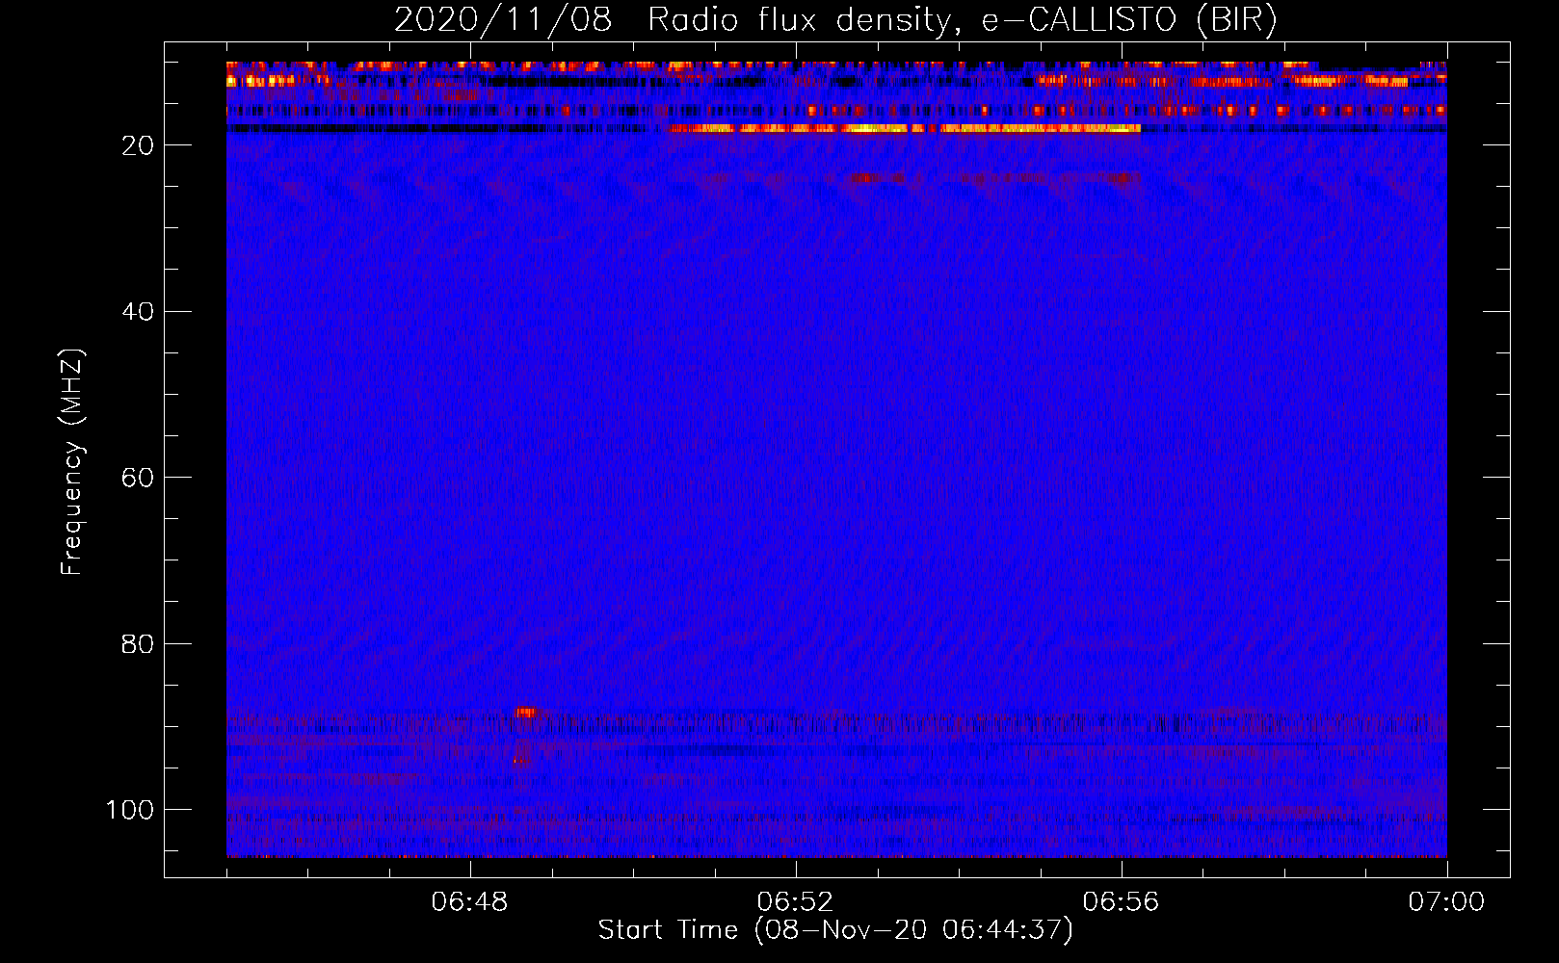Click the 20 MHz frequency tick label
The image size is (1559, 963).
(138, 145)
